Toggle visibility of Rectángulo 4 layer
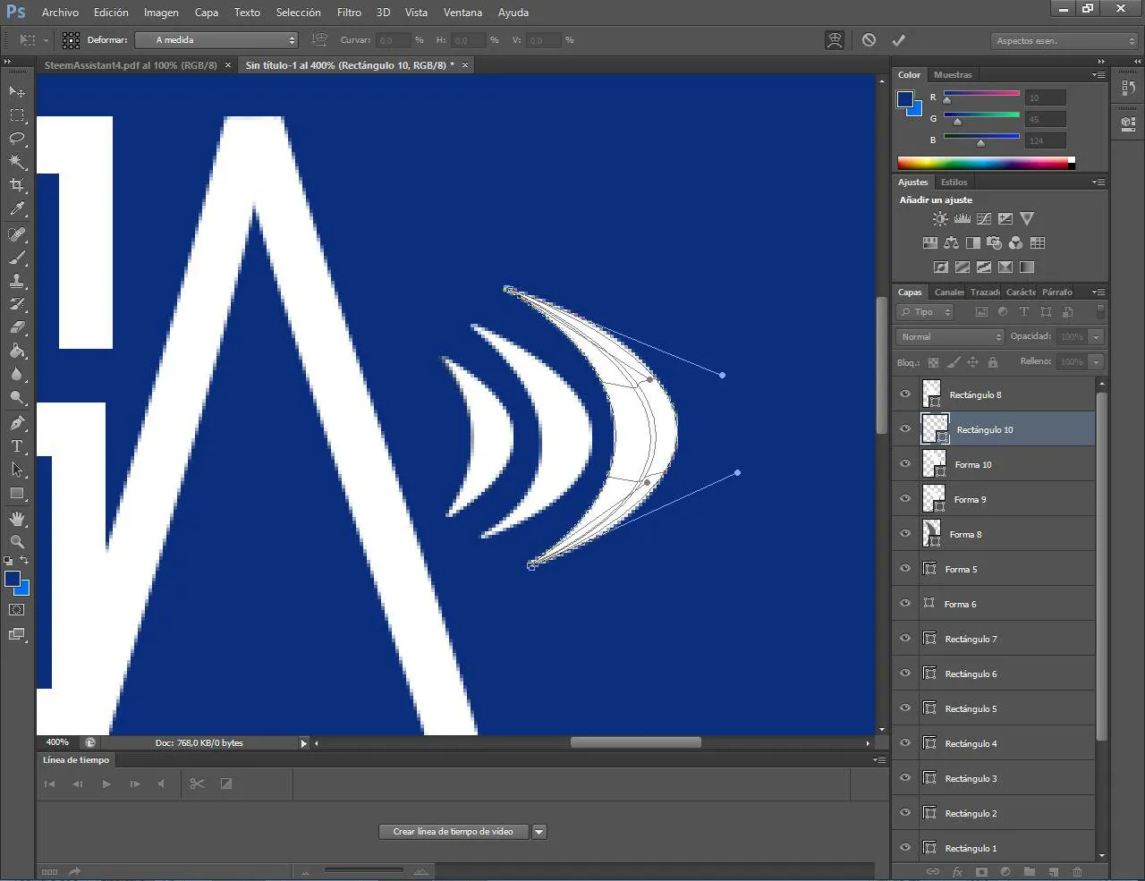1145x881 pixels. pyautogui.click(x=905, y=743)
